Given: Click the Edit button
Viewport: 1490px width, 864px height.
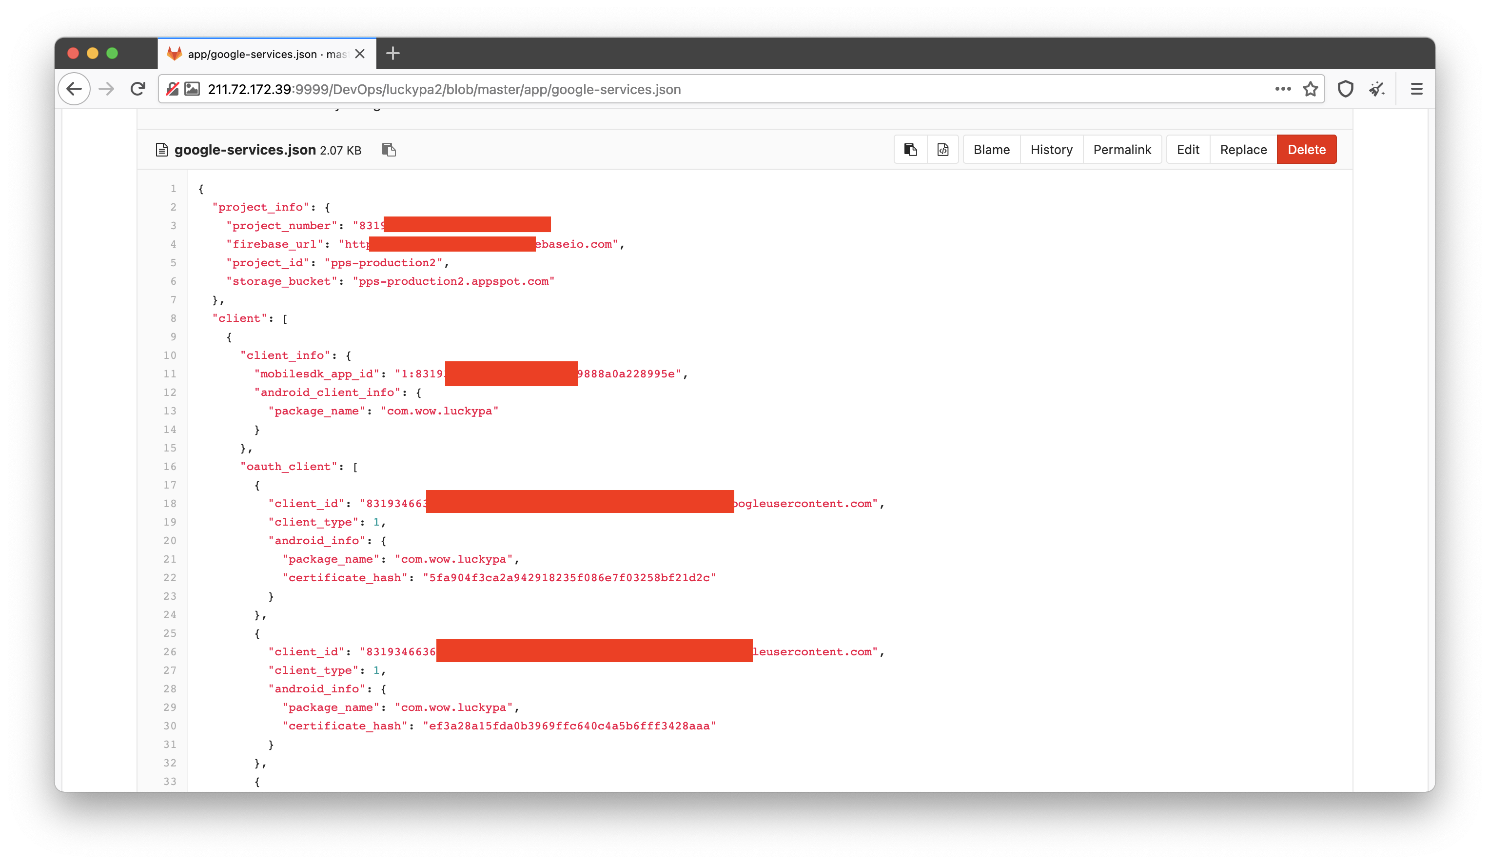Looking at the screenshot, I should (x=1188, y=150).
